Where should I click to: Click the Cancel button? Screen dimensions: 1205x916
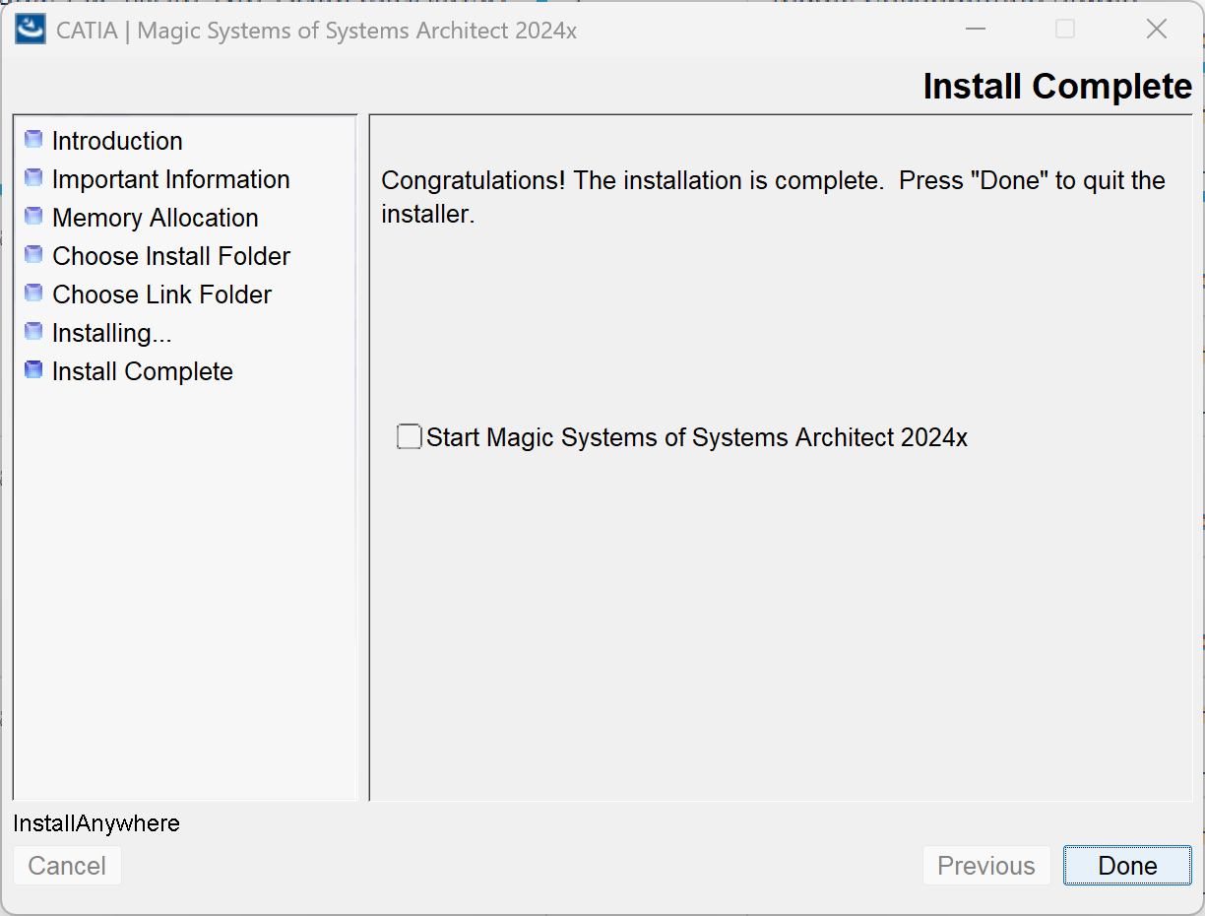pyautogui.click(x=67, y=866)
